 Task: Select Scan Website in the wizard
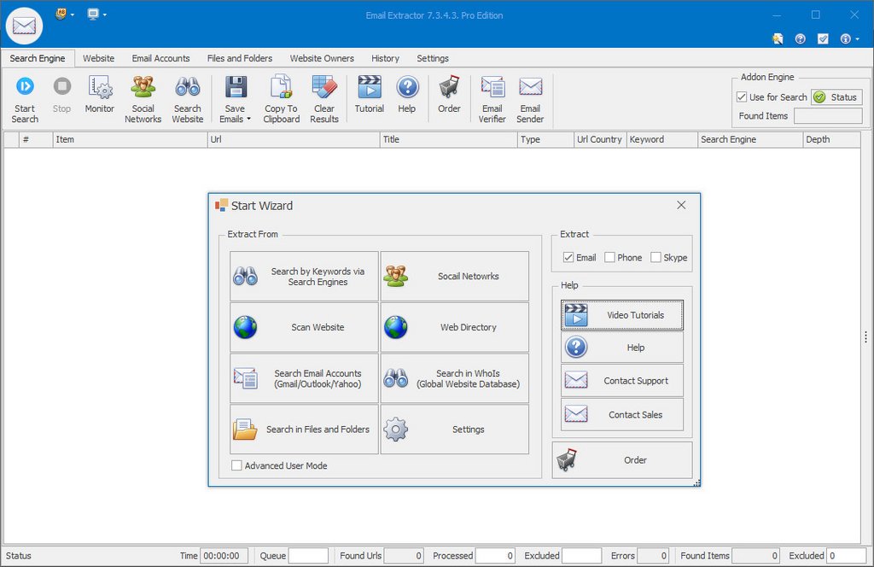coord(305,327)
